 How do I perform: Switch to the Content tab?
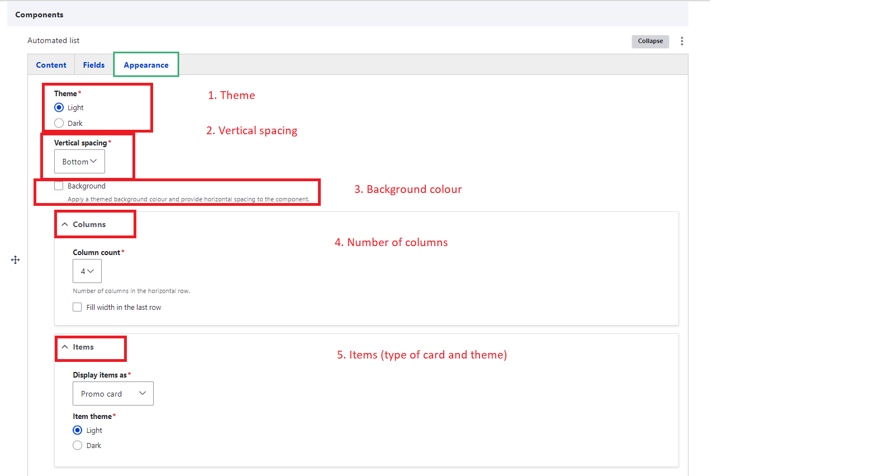[51, 65]
